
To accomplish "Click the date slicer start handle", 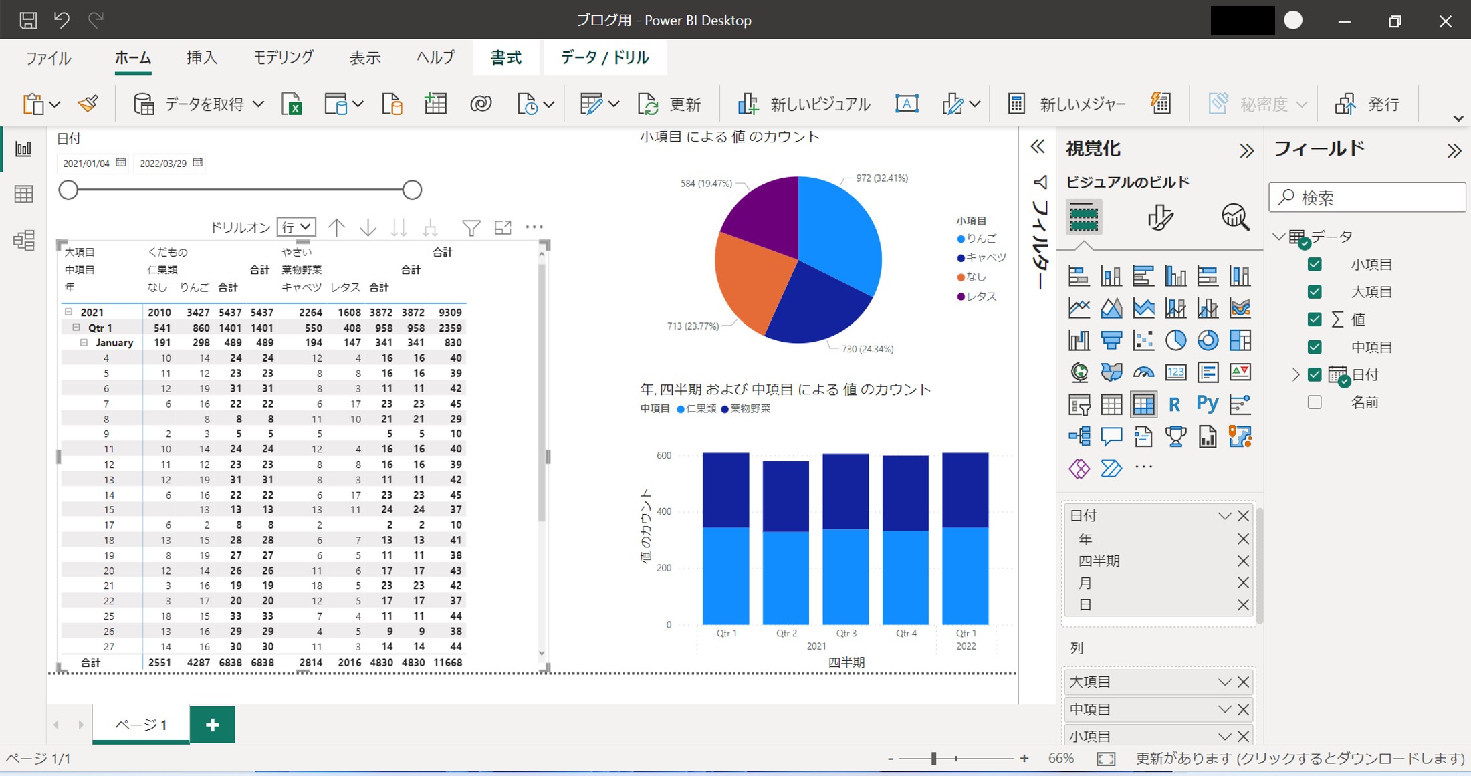I will tap(68, 190).
